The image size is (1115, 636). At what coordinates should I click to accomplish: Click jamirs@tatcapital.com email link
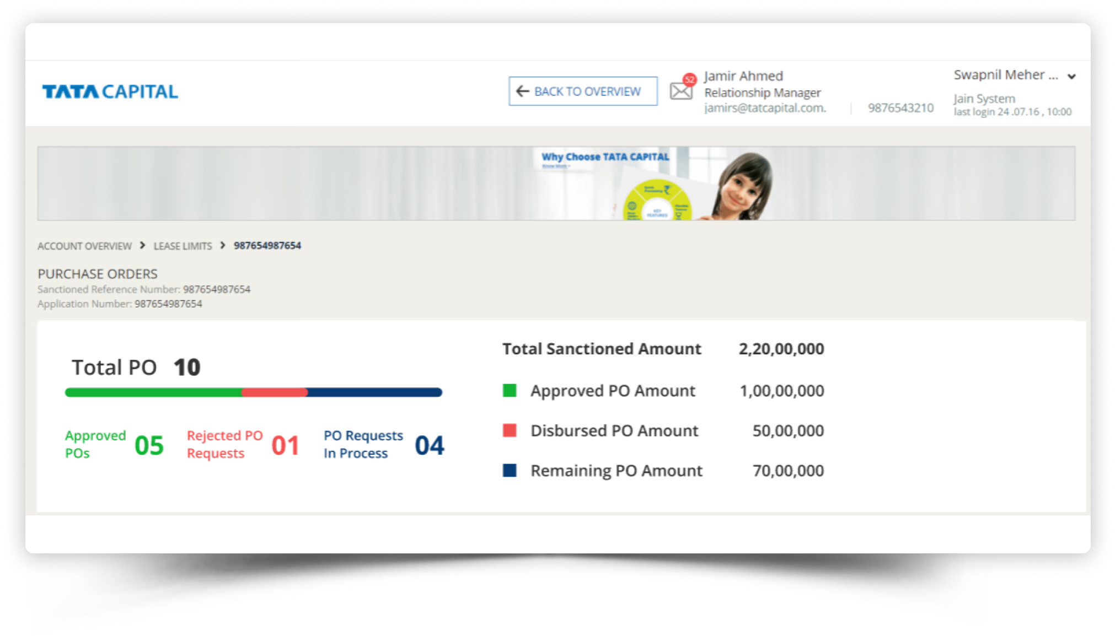tap(765, 108)
